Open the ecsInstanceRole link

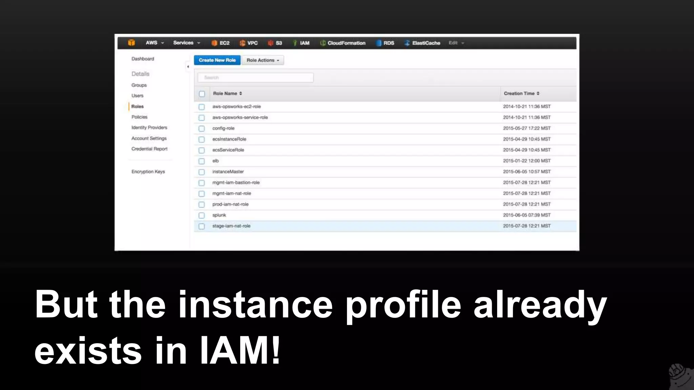229,139
